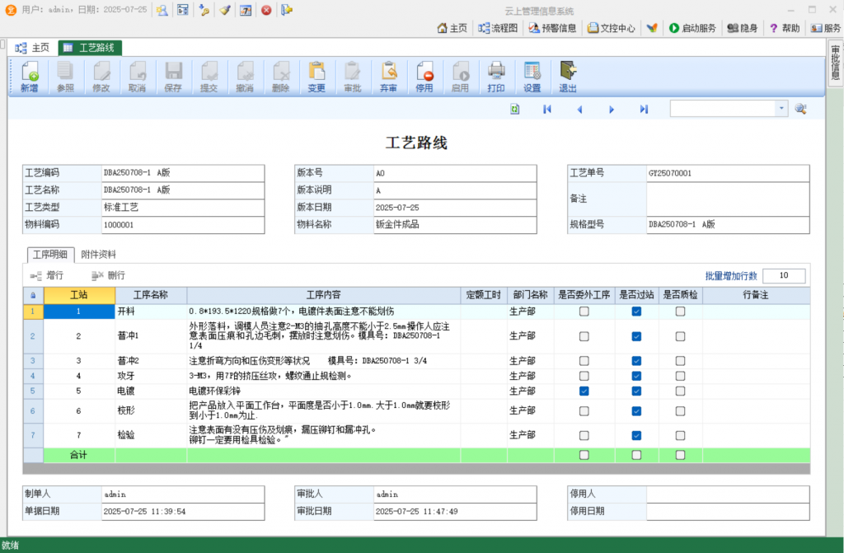Open the 附件资料 tab
This screenshot has width=844, height=553.
(99, 254)
